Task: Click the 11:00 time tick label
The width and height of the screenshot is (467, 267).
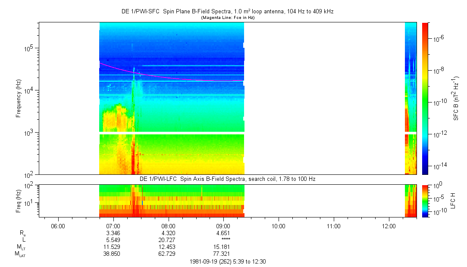Action: pyautogui.click(x=334, y=226)
